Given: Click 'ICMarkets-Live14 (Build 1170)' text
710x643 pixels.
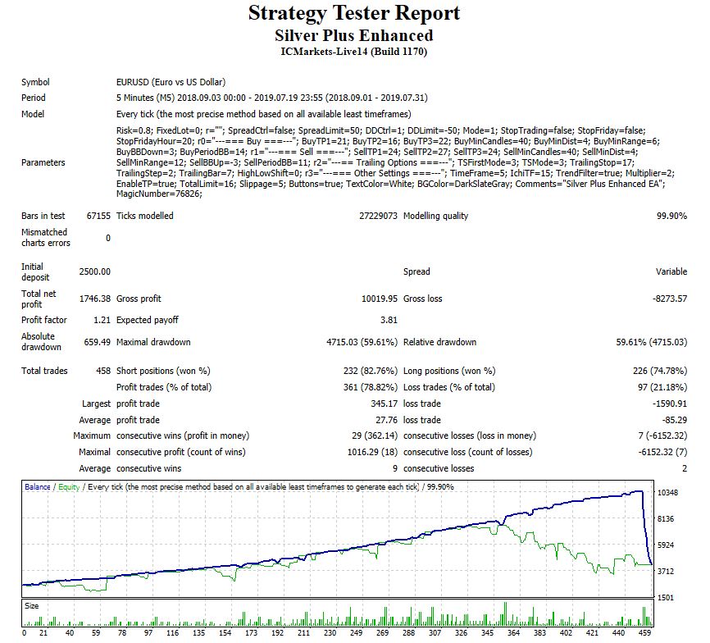Looking at the screenshot, I should (353, 51).
